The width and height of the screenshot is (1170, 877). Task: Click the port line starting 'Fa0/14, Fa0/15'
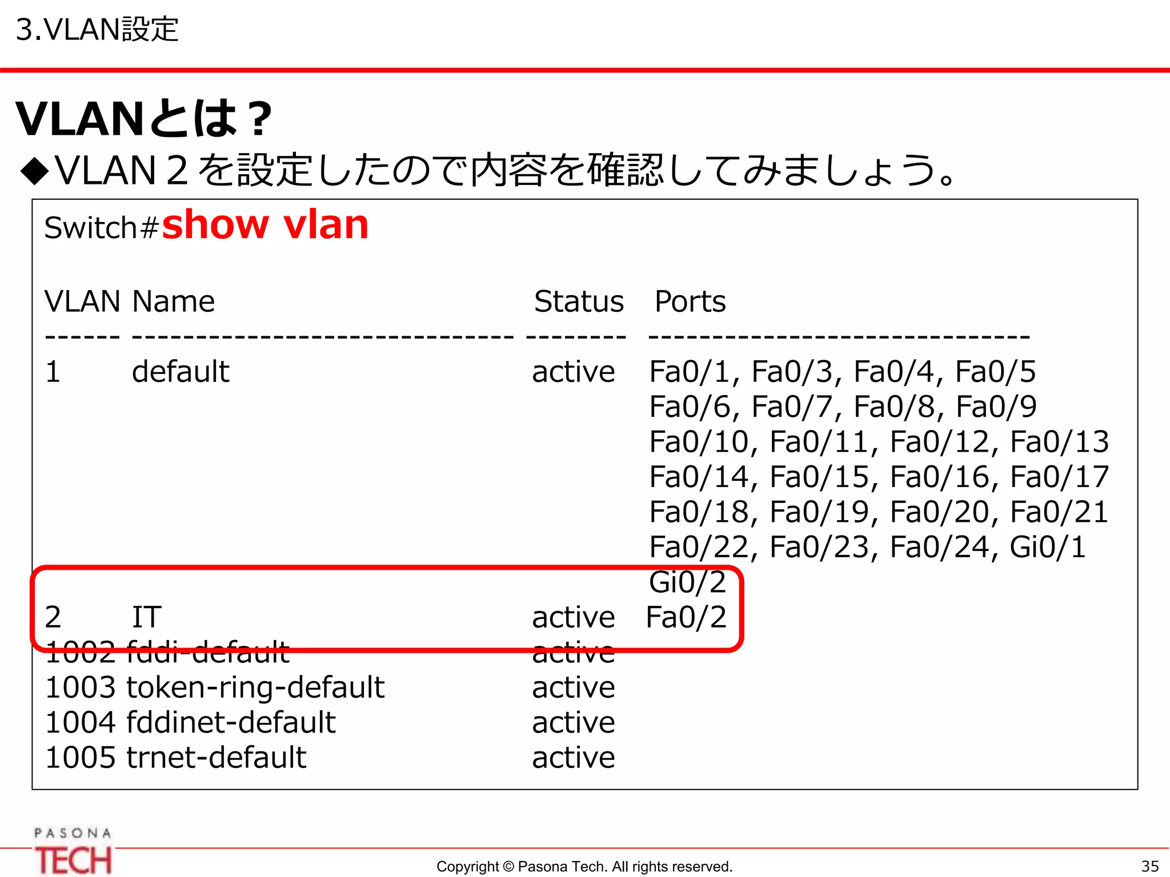[879, 477]
